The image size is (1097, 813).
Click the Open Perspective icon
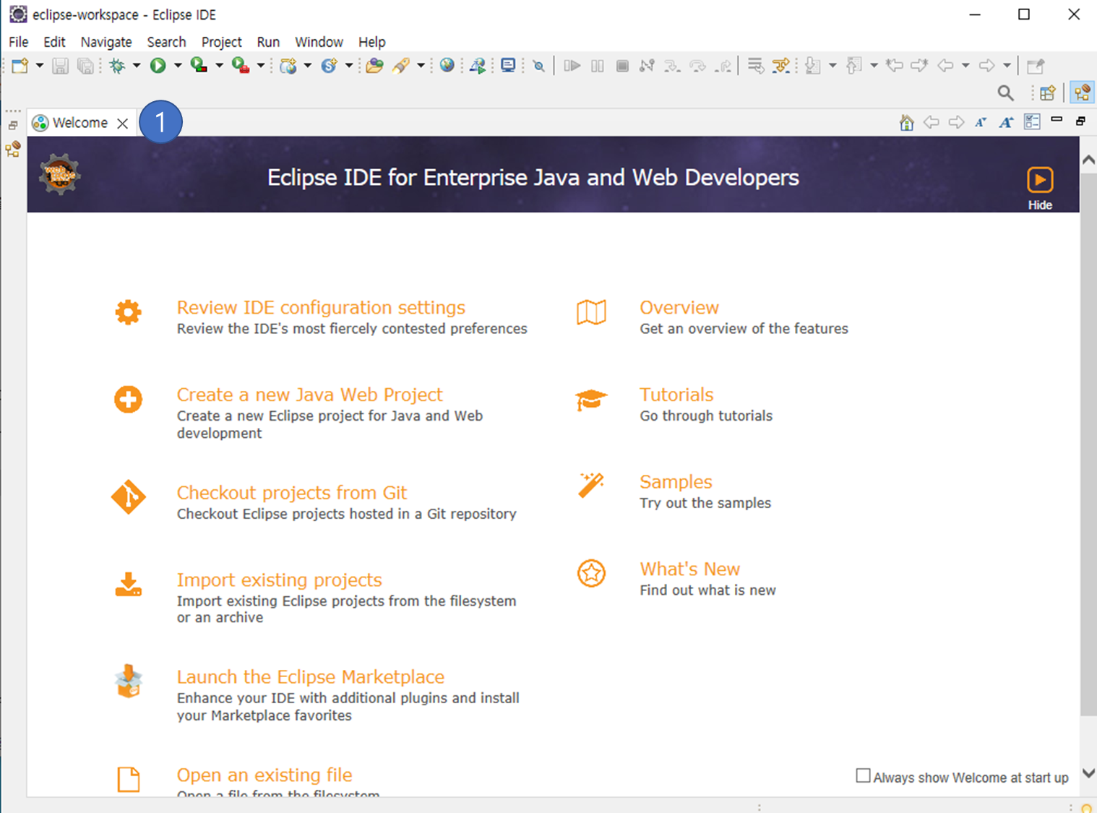[x=1048, y=93]
